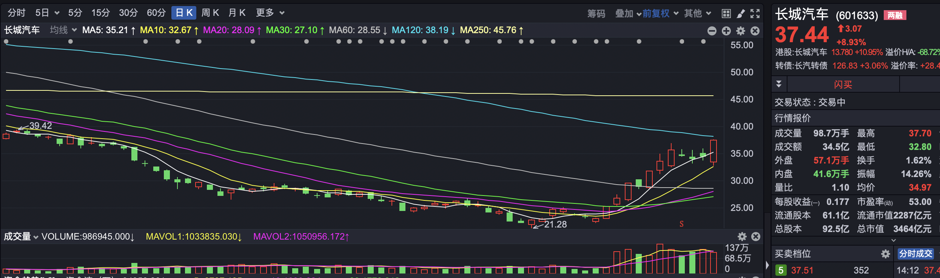Click the 换手 1.62% value
Viewport: 940px width, 278px height.
[x=918, y=160]
